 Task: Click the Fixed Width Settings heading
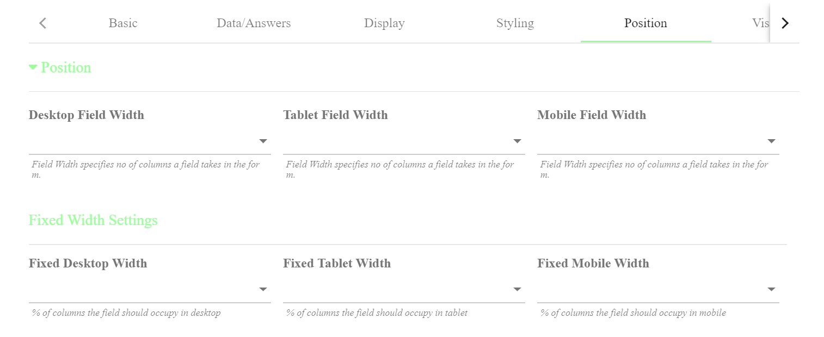[93, 220]
